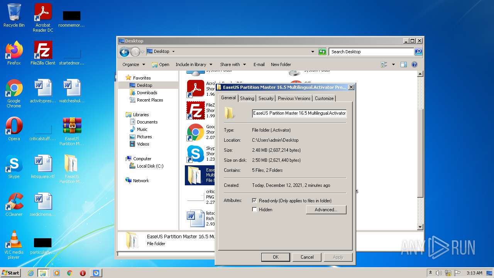Select Skype shortcut in file list
This screenshot has width=494, height=278.
point(196,154)
